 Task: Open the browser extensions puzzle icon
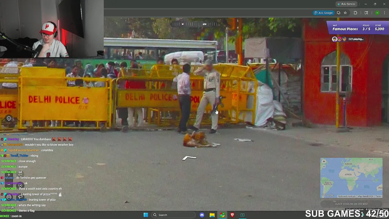point(356,13)
